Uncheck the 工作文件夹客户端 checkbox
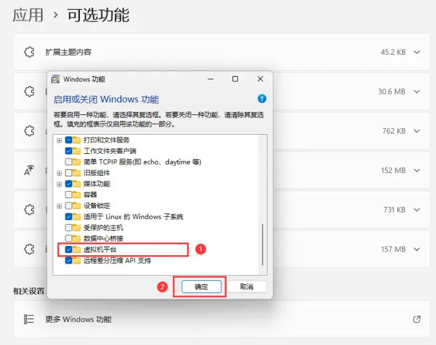 coord(69,151)
